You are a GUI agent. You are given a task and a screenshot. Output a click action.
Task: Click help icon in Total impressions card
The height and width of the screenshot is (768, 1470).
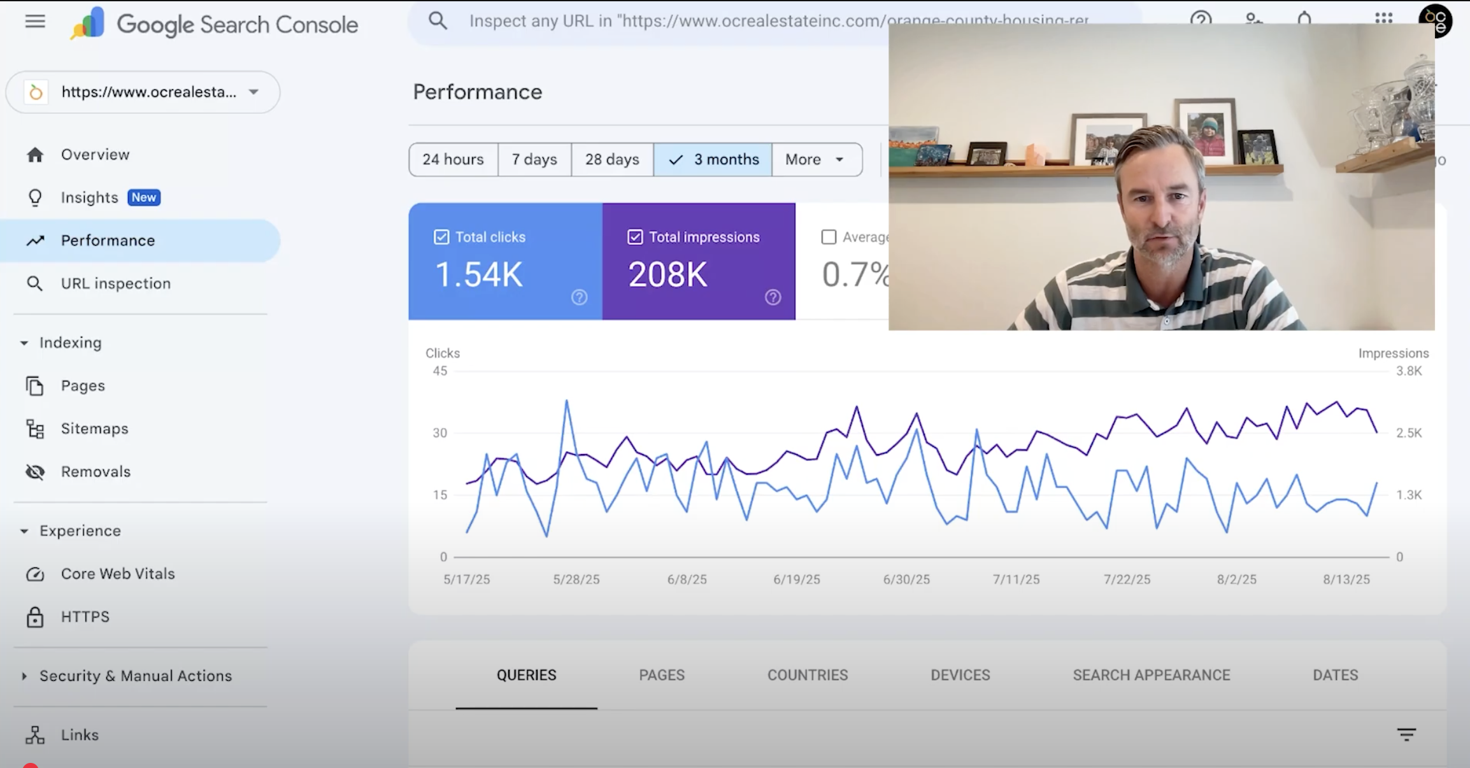coord(773,297)
